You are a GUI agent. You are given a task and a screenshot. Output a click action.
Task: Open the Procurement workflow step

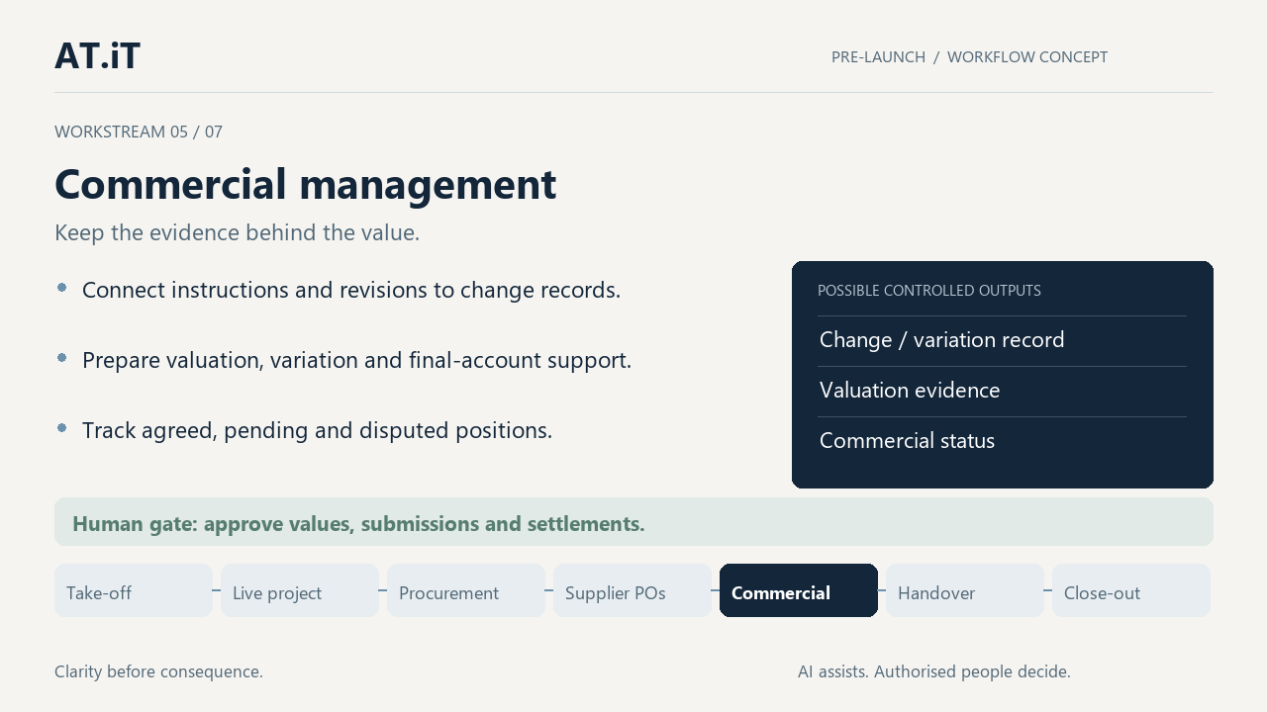point(466,590)
